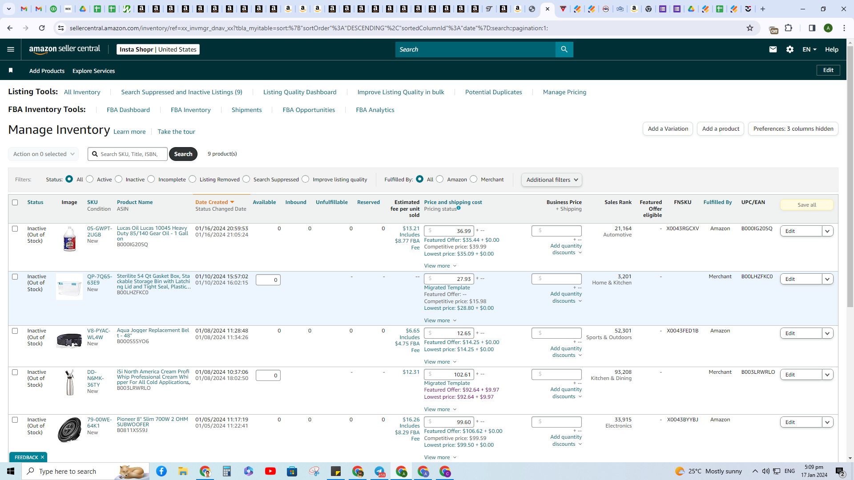Click the pricing status info icon
Viewport: 854px width, 480px height.
[459, 208]
